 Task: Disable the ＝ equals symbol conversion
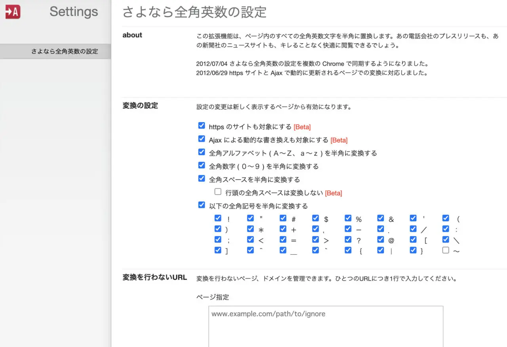click(283, 239)
